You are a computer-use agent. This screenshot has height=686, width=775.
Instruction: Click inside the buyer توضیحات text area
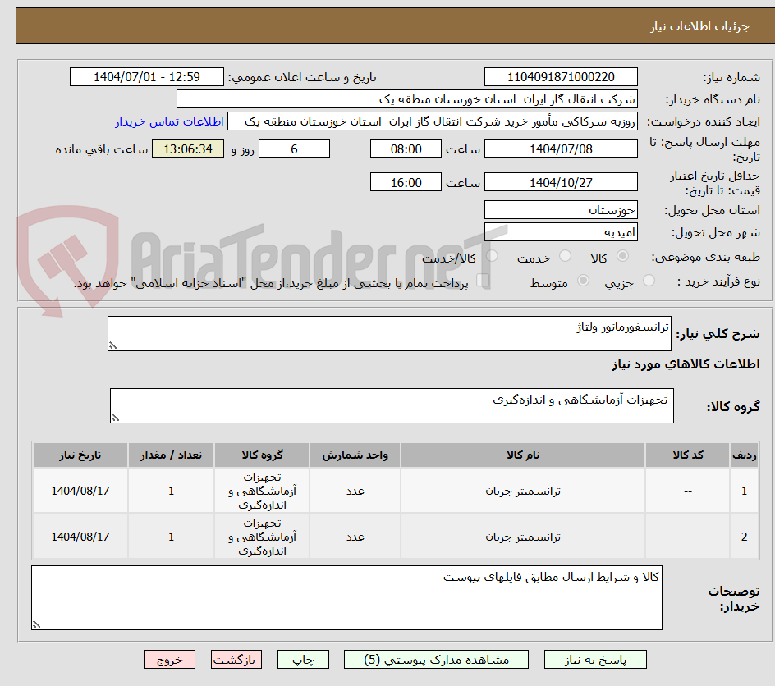[x=346, y=597]
